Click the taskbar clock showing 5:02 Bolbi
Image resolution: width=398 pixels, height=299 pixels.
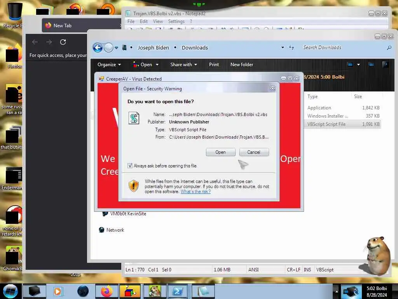(x=377, y=292)
